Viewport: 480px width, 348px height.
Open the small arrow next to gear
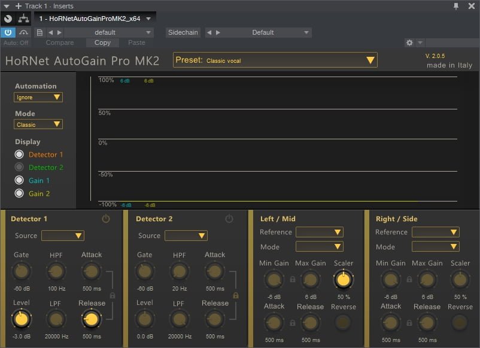click(x=420, y=43)
